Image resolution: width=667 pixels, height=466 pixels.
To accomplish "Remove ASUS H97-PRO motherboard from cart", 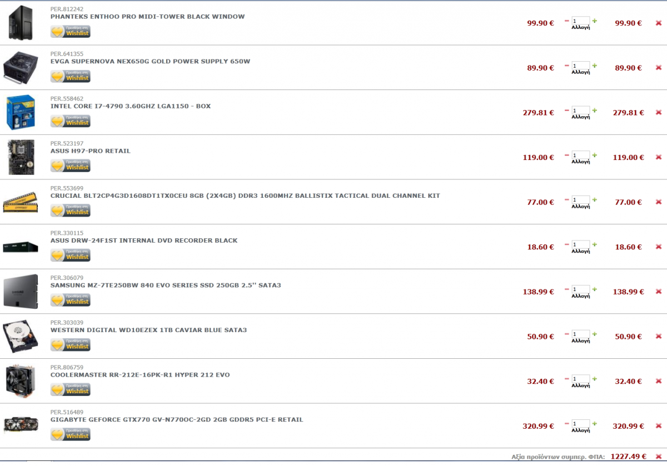I will click(659, 157).
